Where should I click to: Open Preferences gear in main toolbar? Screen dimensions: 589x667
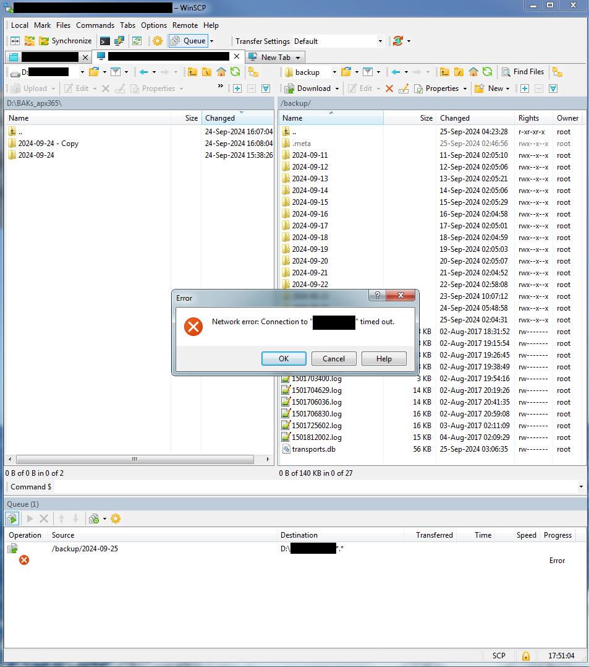coord(157,41)
